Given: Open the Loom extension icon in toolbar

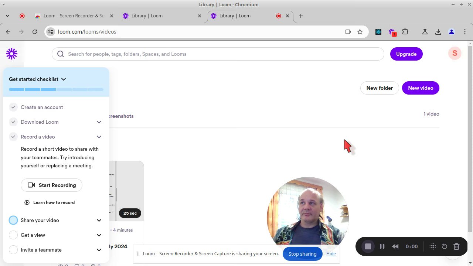Looking at the screenshot, I should [392, 32].
